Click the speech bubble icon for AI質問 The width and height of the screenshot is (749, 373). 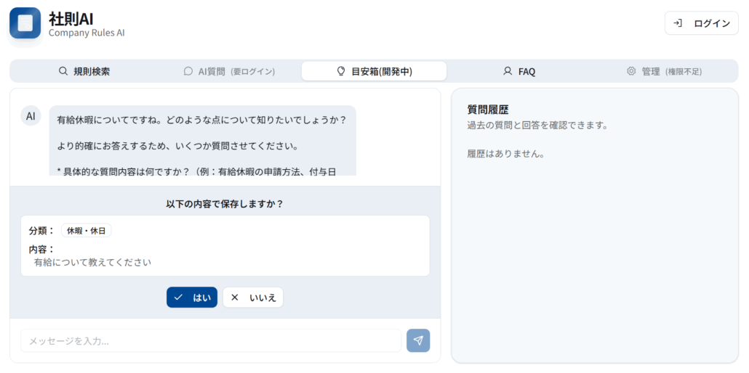coord(188,71)
